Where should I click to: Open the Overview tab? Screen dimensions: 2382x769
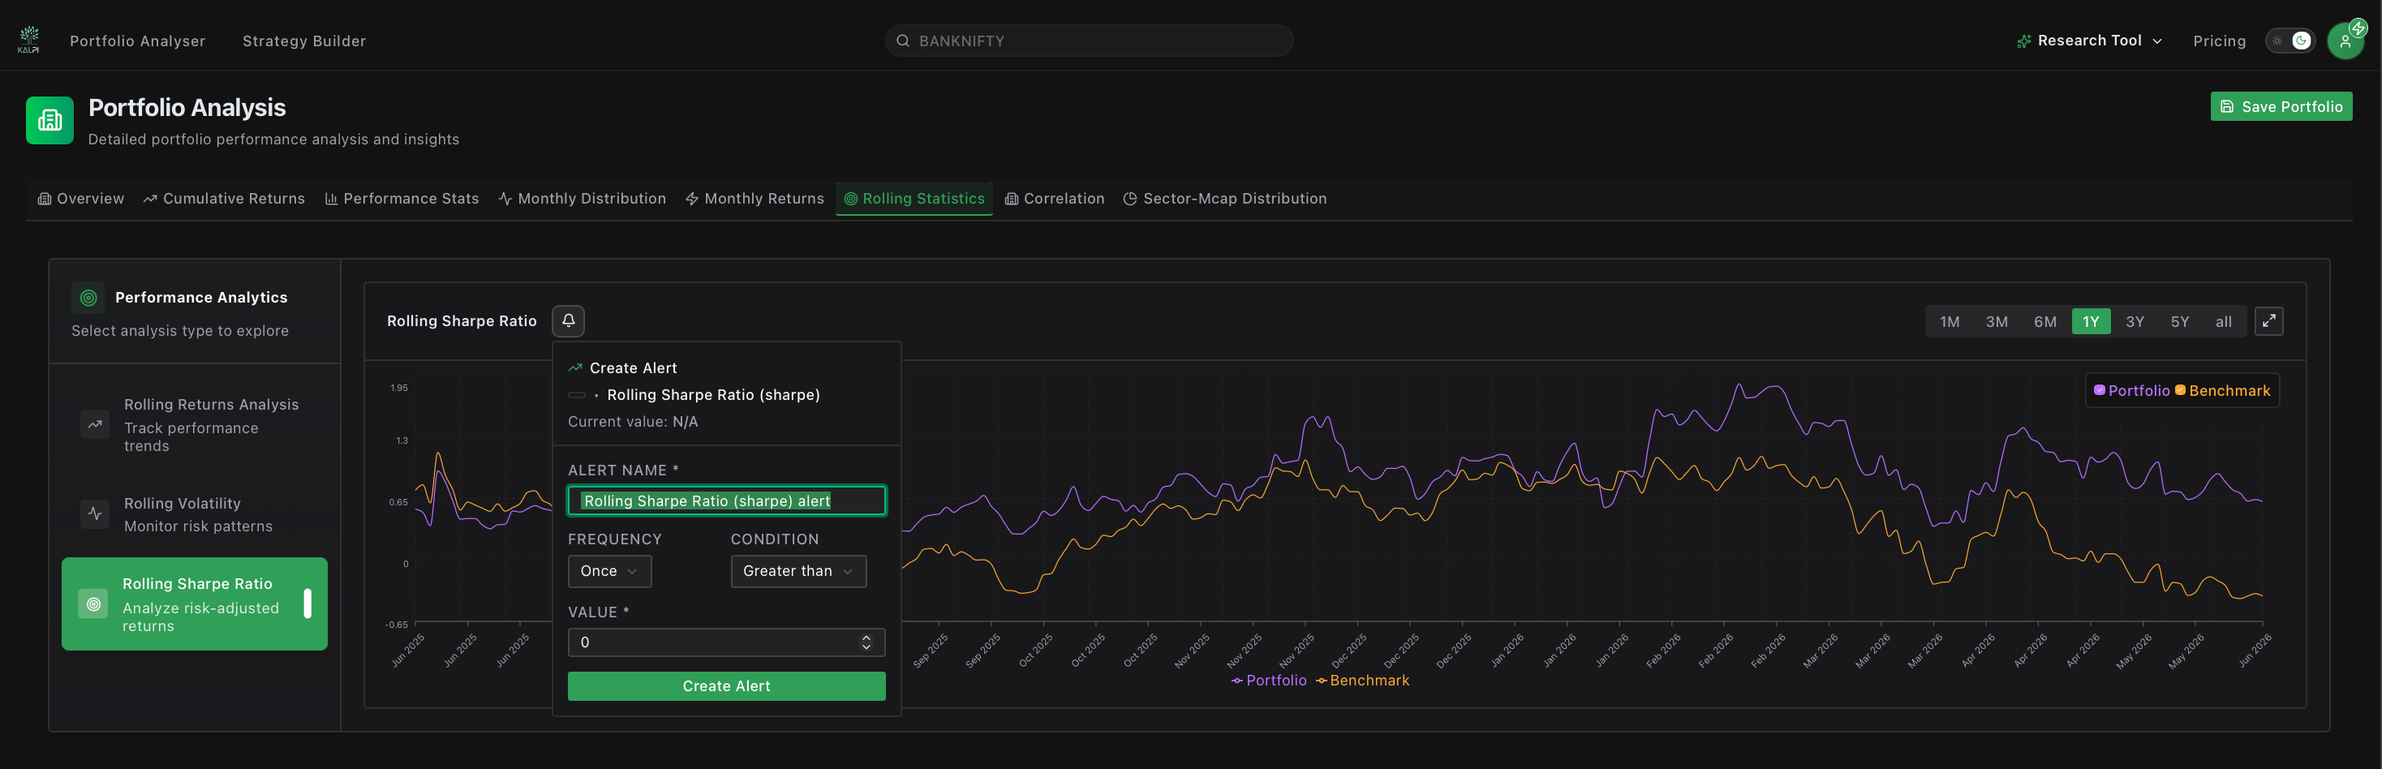[80, 199]
